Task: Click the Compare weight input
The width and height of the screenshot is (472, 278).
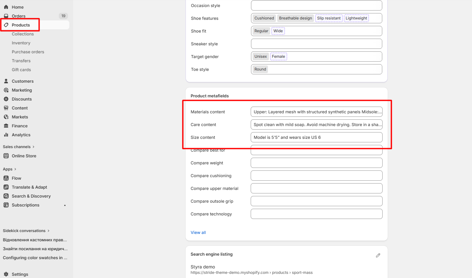Action: [316, 163]
